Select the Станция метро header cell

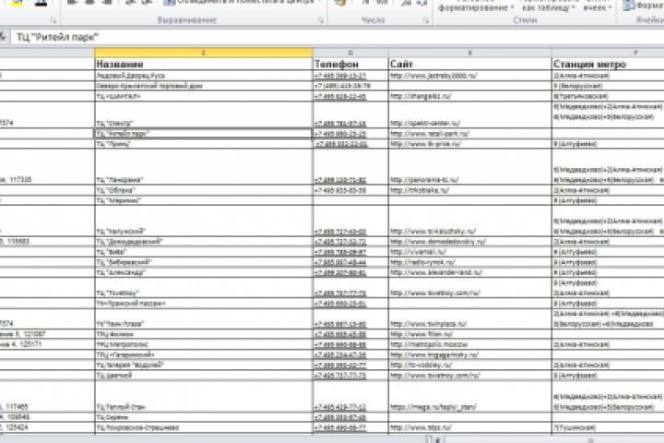click(608, 64)
